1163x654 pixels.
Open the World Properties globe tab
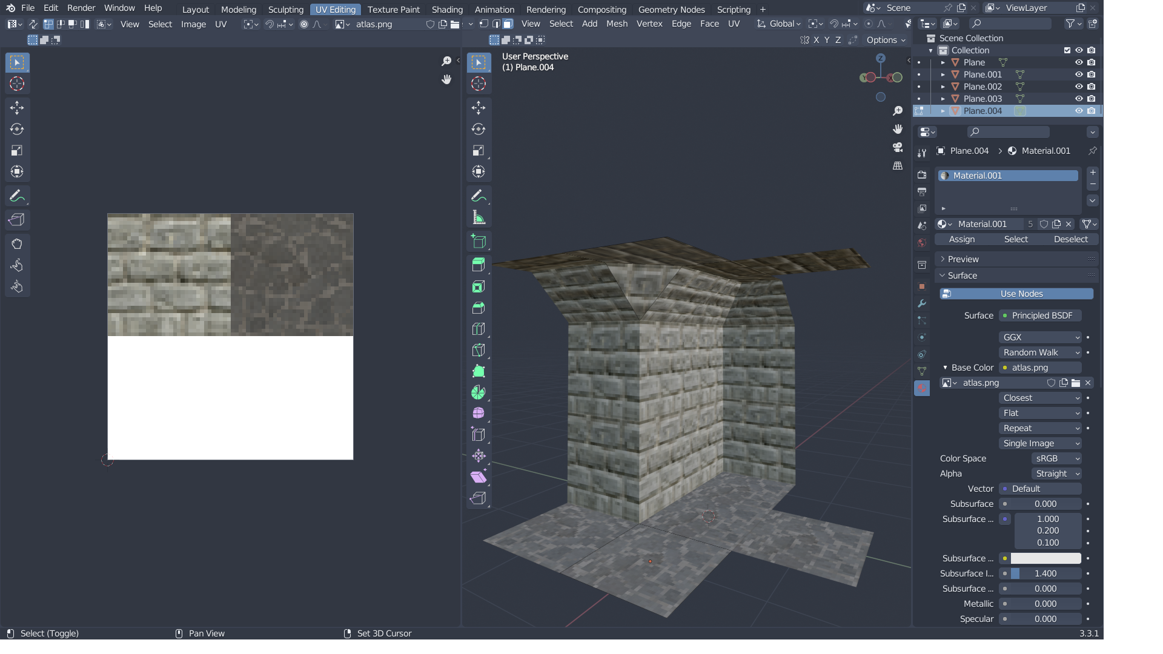click(x=922, y=242)
